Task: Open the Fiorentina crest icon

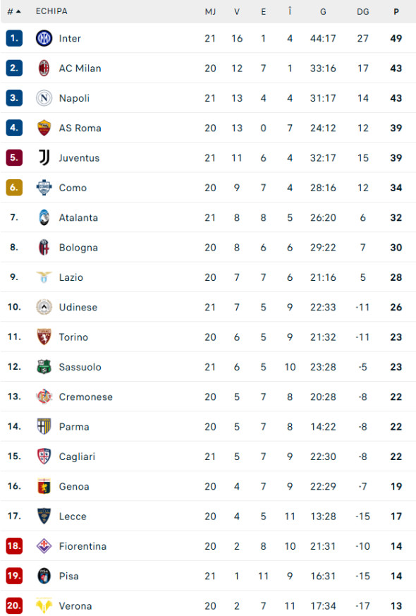Action: (44, 546)
